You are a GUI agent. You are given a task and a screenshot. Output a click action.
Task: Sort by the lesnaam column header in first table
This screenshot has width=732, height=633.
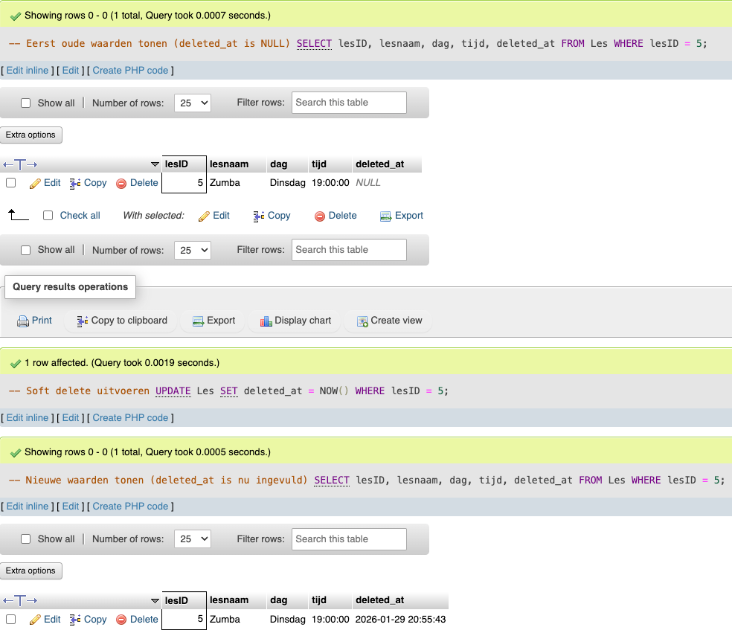228,164
